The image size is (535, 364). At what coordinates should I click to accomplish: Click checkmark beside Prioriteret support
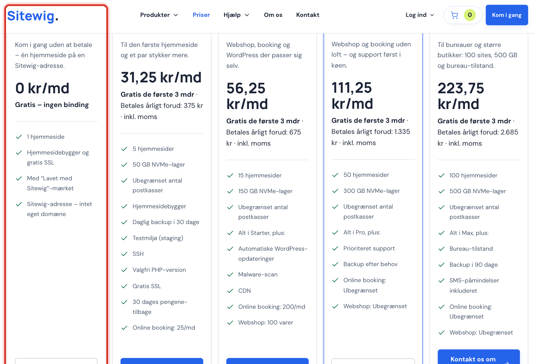pyautogui.click(x=335, y=248)
